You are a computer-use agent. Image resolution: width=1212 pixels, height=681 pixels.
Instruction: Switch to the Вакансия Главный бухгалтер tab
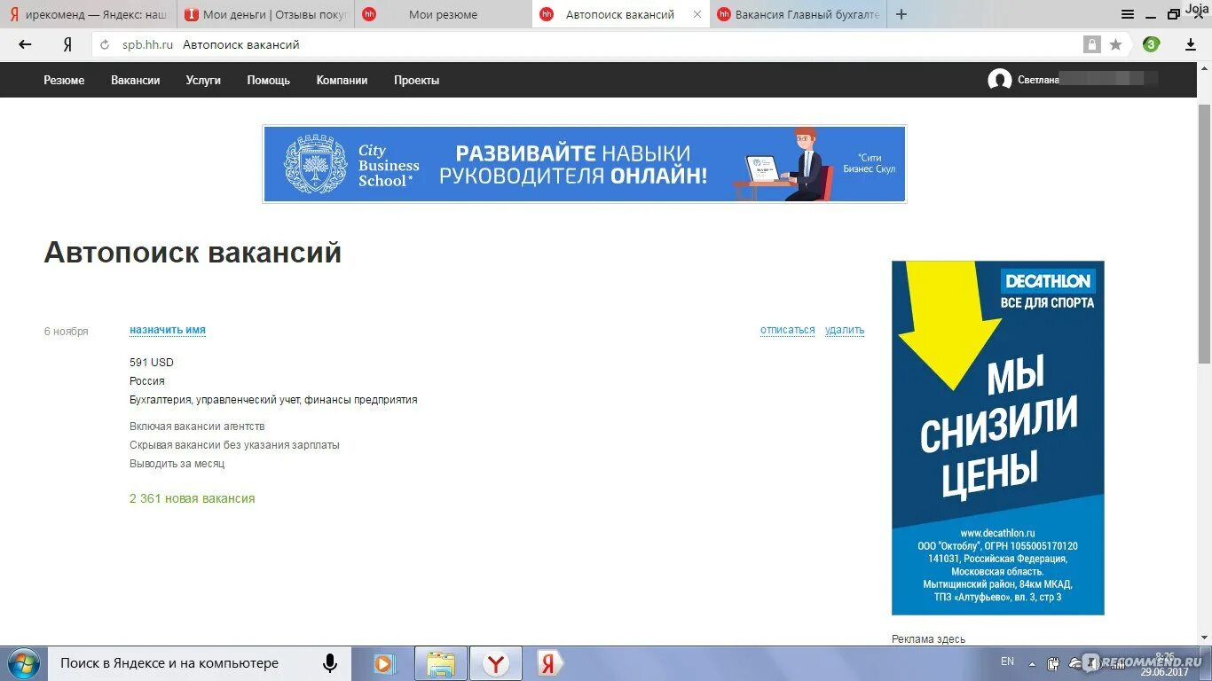pos(799,14)
